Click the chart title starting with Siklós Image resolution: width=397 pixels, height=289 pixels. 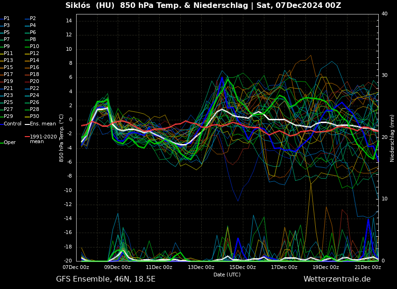click(203, 6)
